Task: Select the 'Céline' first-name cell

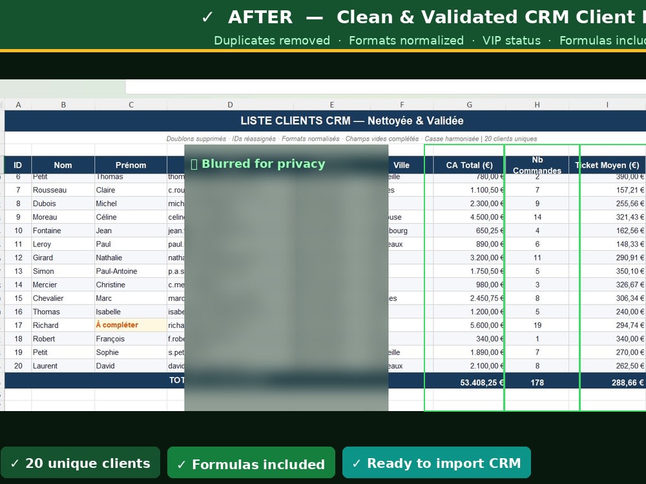Action: (x=131, y=217)
